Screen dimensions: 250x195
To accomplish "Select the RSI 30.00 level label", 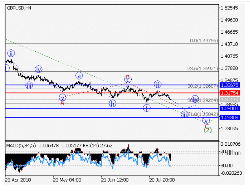I will coord(227,165).
